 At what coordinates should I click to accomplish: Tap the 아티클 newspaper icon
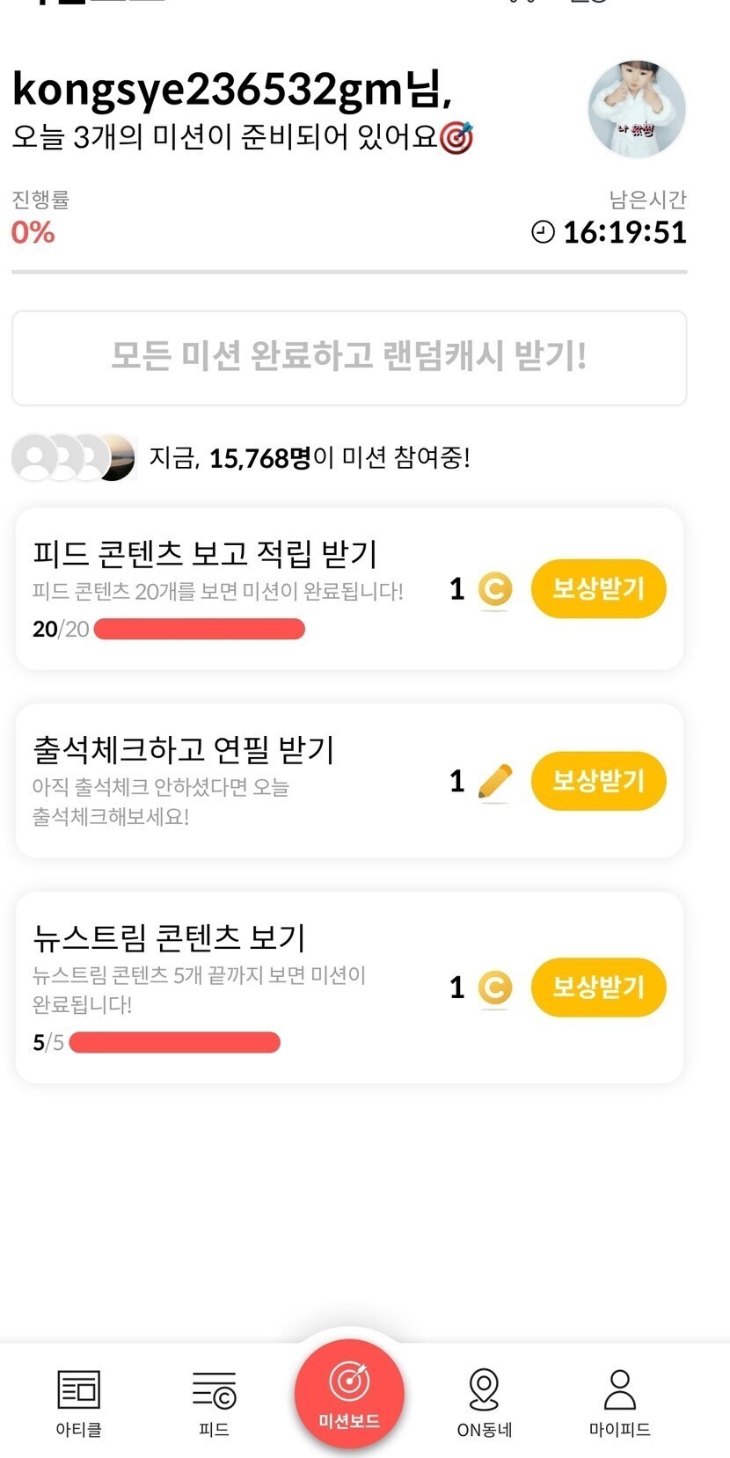pyautogui.click(x=78, y=1389)
